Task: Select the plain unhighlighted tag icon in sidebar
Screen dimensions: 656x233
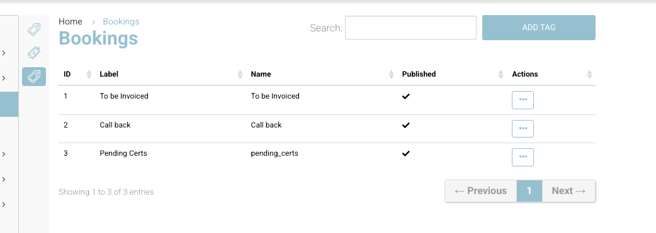Action: pyautogui.click(x=34, y=30)
